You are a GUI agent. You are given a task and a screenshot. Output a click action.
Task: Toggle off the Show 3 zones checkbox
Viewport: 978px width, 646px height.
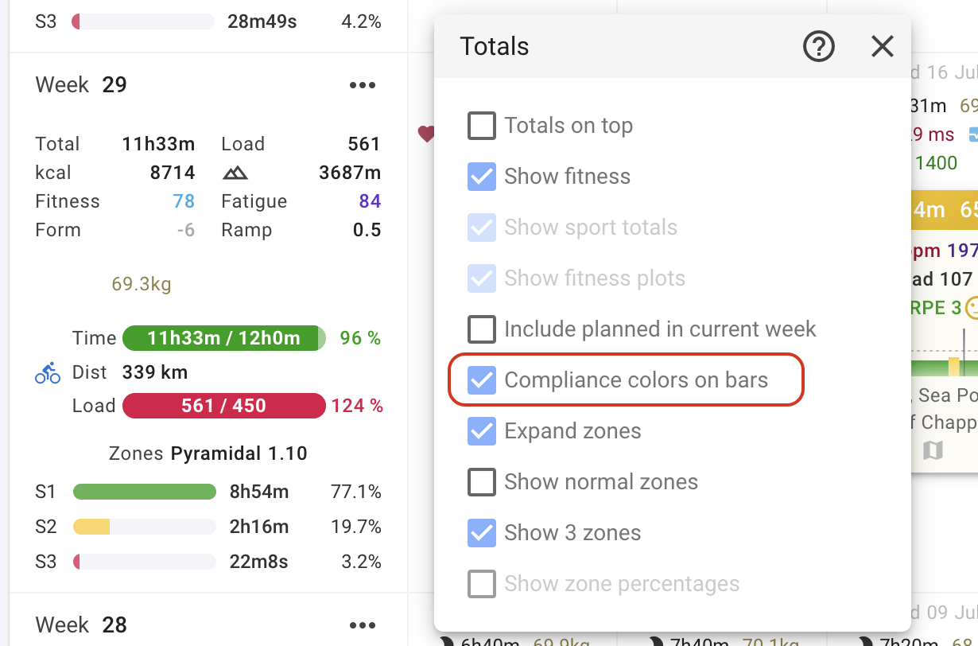[x=482, y=533]
